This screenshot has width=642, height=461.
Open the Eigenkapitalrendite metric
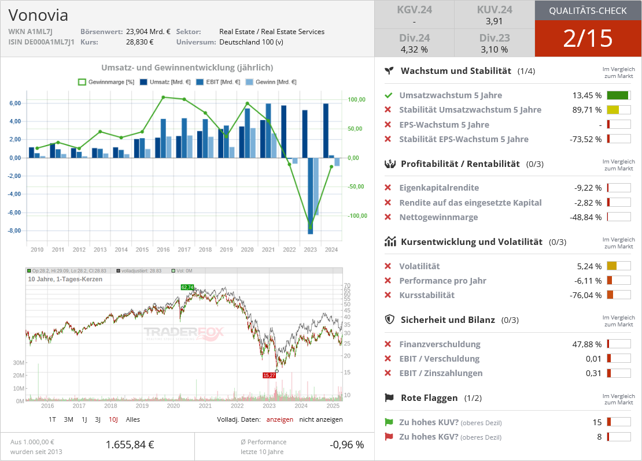click(x=439, y=188)
